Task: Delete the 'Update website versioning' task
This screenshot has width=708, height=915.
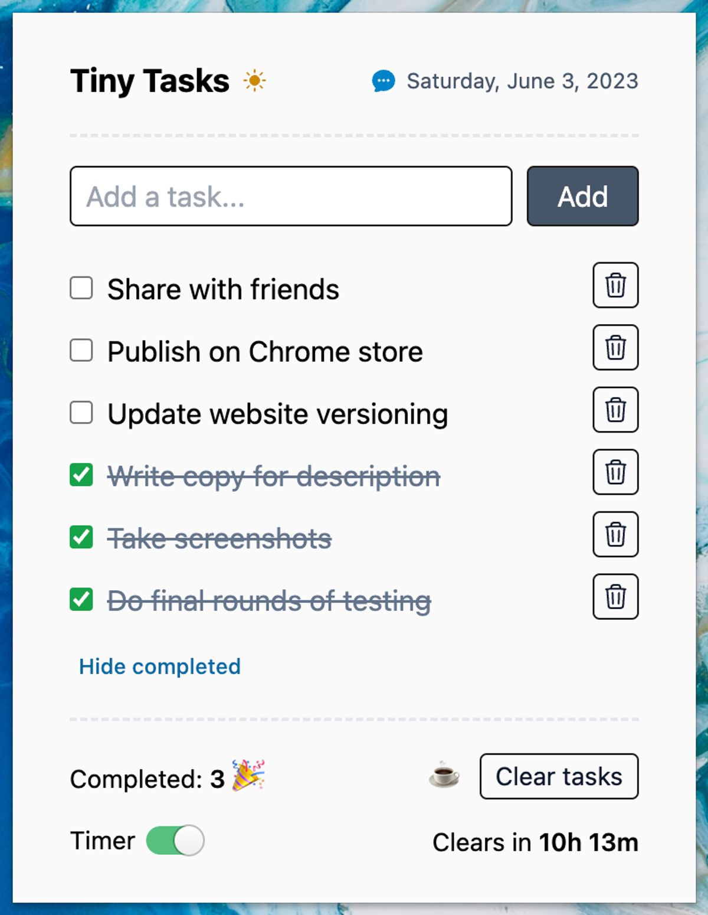Action: pyautogui.click(x=616, y=410)
